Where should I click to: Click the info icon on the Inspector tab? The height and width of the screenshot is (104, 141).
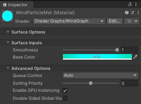[x=5, y=5]
